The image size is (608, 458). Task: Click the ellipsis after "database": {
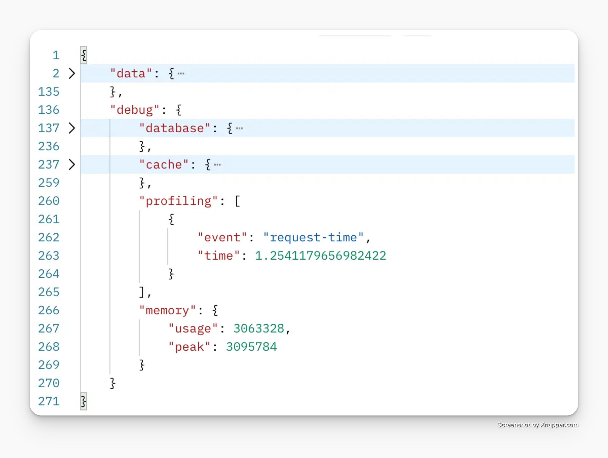[239, 128]
